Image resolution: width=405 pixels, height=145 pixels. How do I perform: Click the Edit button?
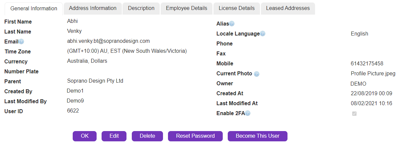coord(114,136)
